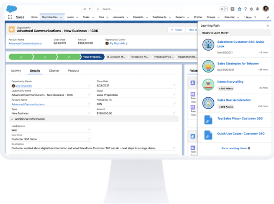Open the Help question mark icon

click(x=245, y=9)
